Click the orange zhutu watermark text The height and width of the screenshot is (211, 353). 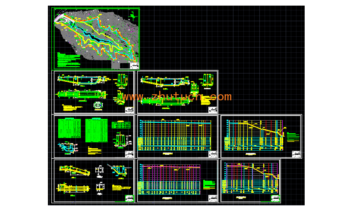click(176, 97)
